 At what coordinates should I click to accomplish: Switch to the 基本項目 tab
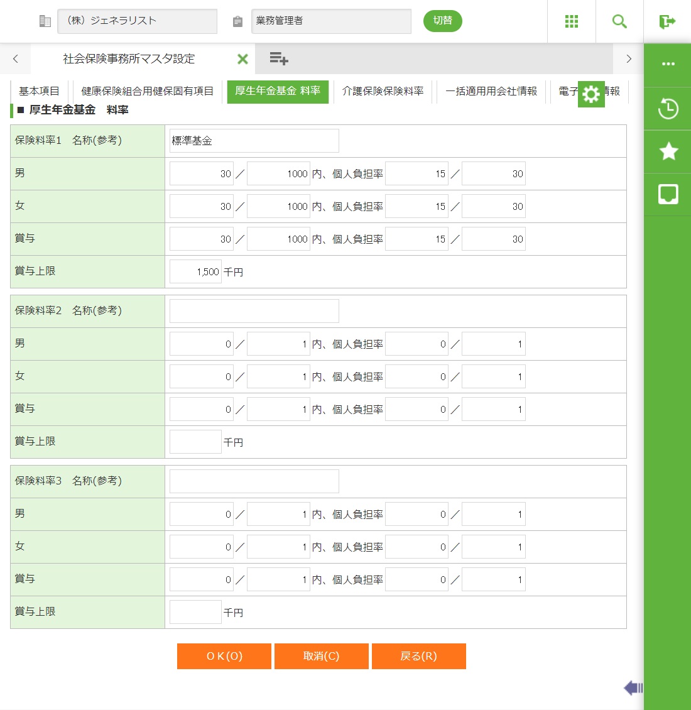coord(39,91)
